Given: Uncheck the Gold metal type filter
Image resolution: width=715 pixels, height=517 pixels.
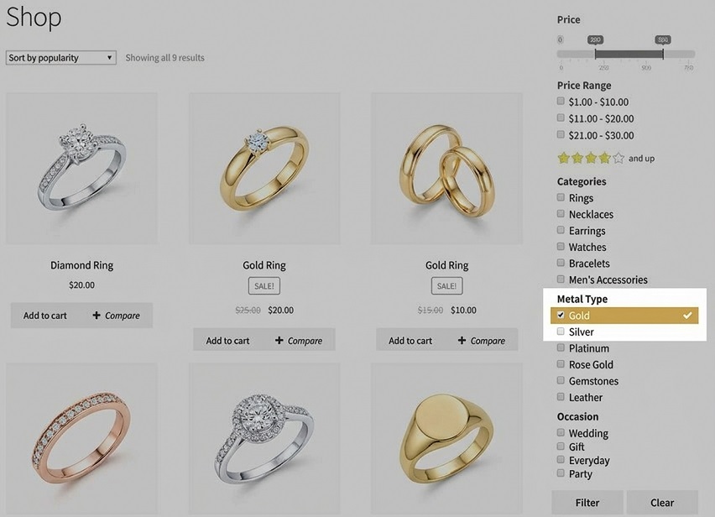Looking at the screenshot, I should pos(561,316).
